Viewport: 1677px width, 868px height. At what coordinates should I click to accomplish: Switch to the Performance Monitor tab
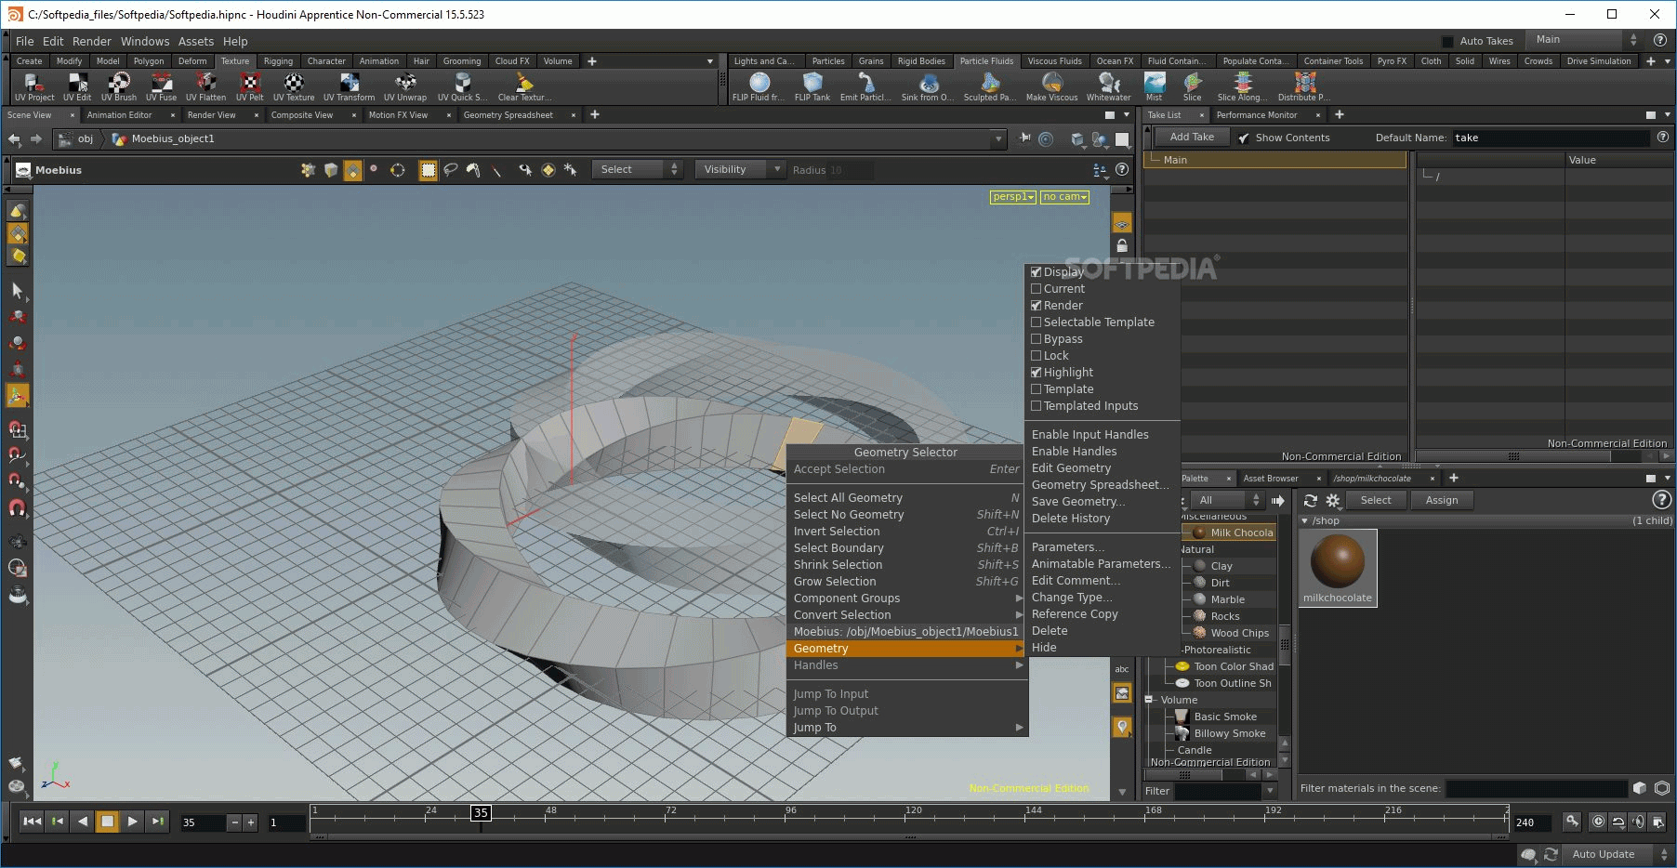(1256, 115)
